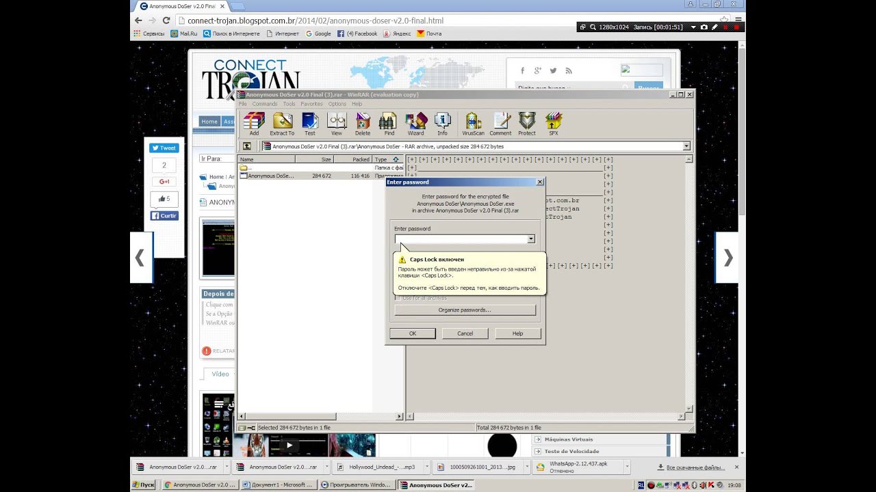The height and width of the screenshot is (492, 876).
Task: Click the browser Back button
Action: [x=139, y=20]
